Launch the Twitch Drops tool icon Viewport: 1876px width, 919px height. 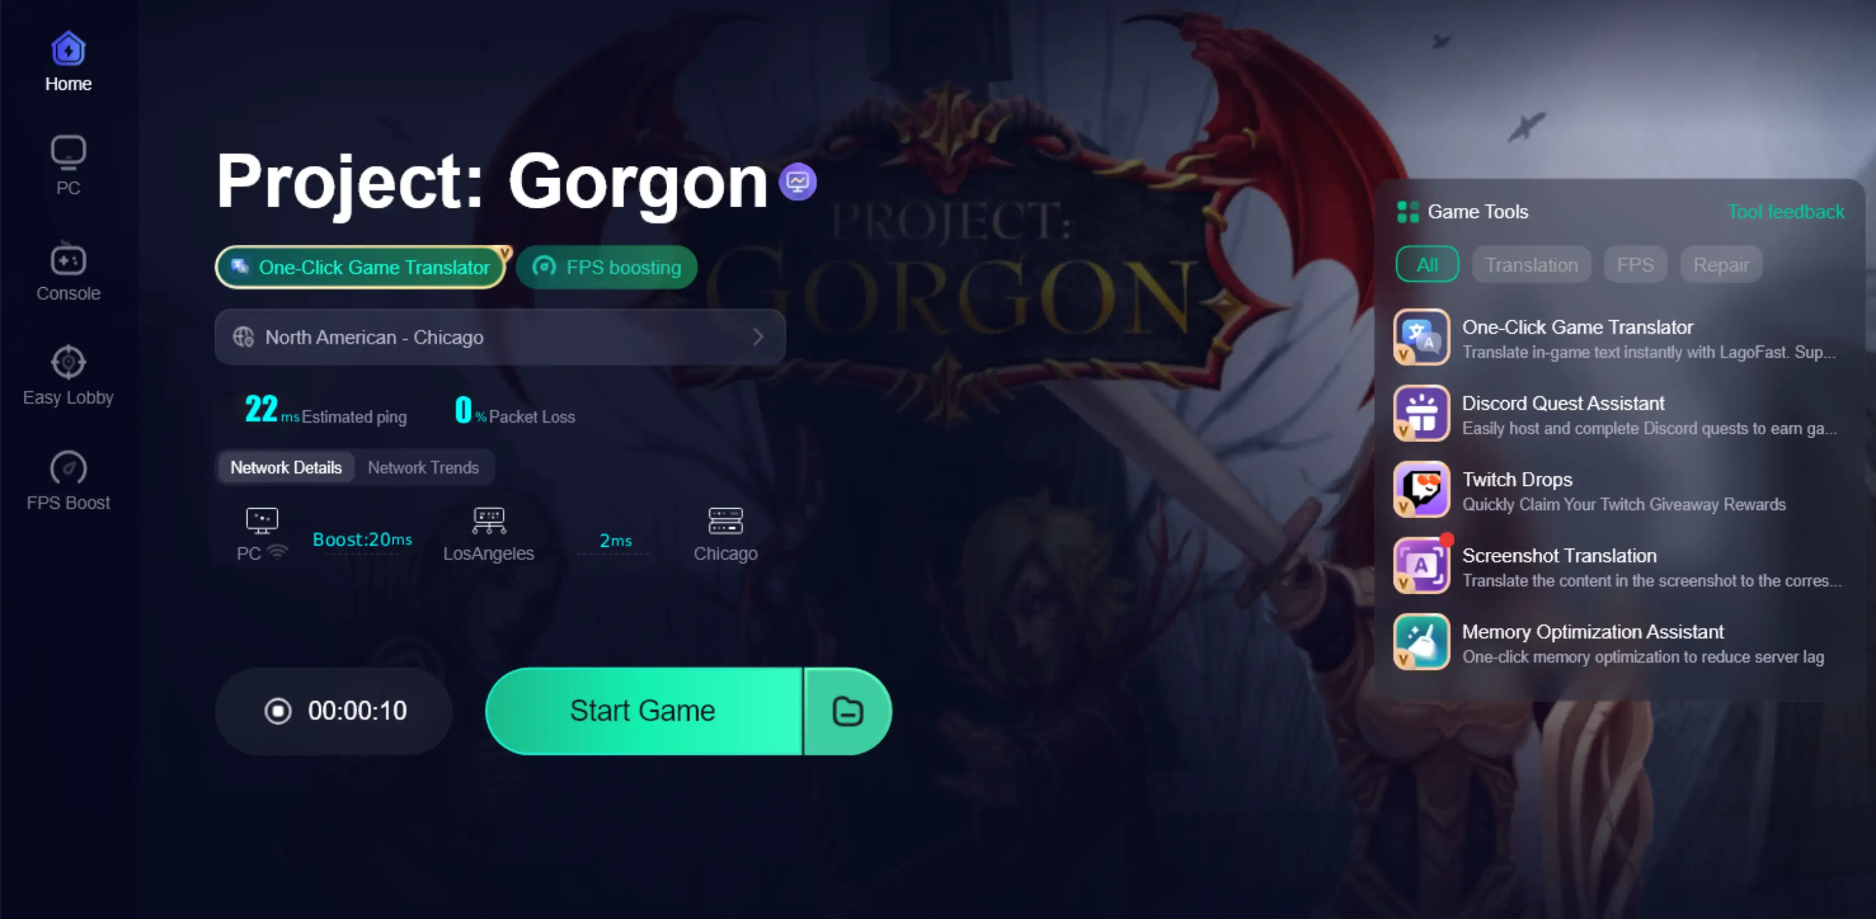(x=1421, y=490)
